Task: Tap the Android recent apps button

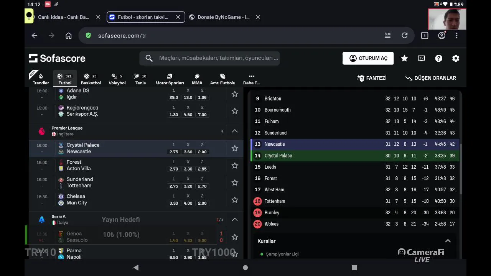Action: (354, 268)
